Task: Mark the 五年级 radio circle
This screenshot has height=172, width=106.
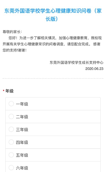Action: (x=11, y=155)
